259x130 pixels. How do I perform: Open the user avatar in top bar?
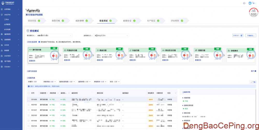pyautogui.click(x=250, y=3)
